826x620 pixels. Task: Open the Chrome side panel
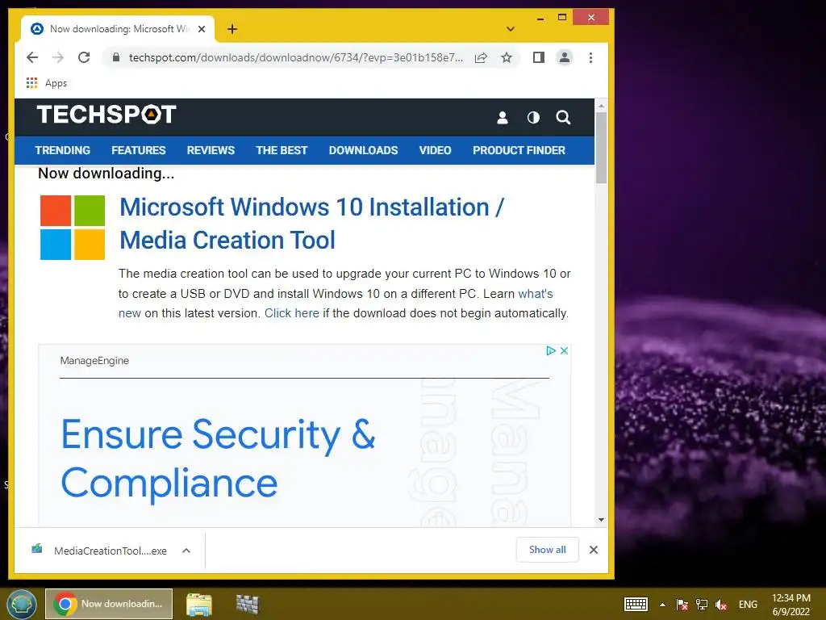click(538, 57)
